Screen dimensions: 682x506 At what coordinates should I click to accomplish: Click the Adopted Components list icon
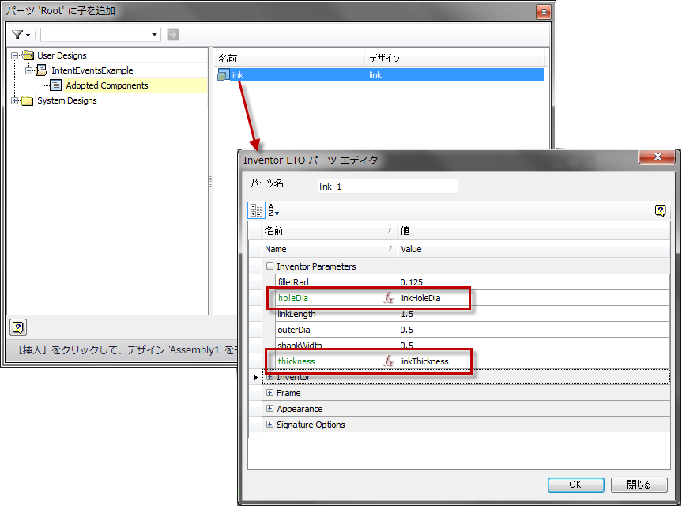click(55, 85)
